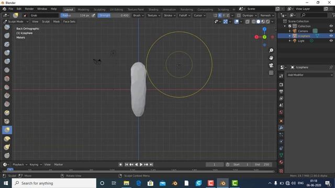Hide the Light via eye icon
The height and width of the screenshot is (188, 335).
[x=331, y=41]
